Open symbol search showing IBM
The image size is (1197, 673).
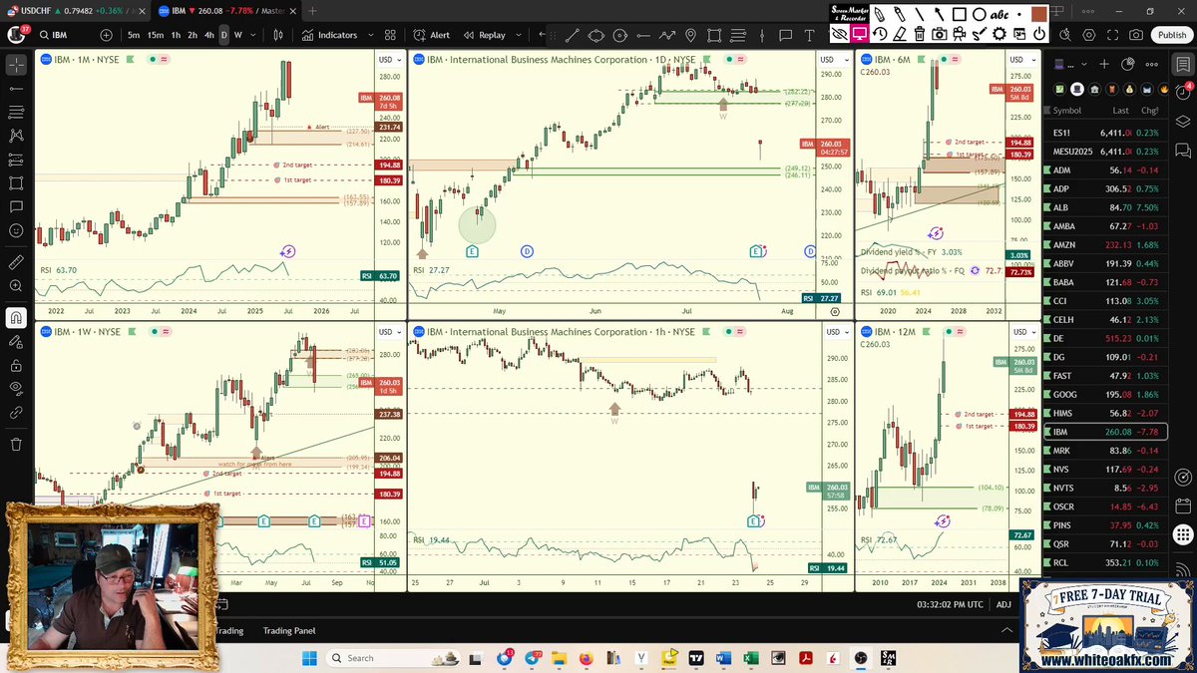(x=62, y=35)
